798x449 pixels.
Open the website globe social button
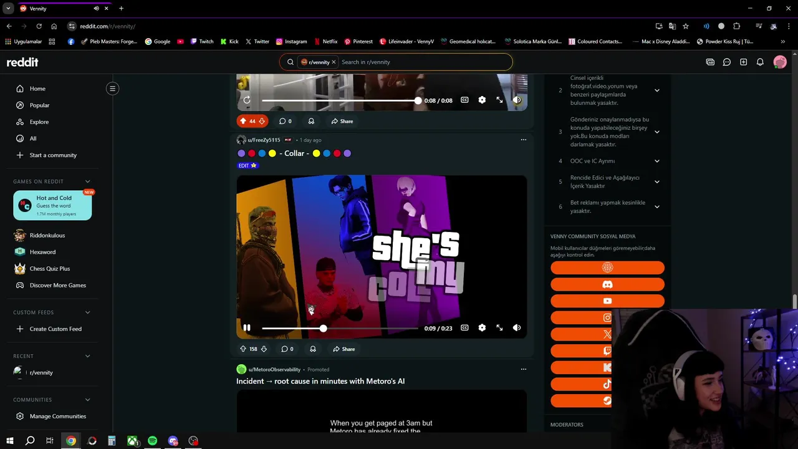[x=607, y=268]
